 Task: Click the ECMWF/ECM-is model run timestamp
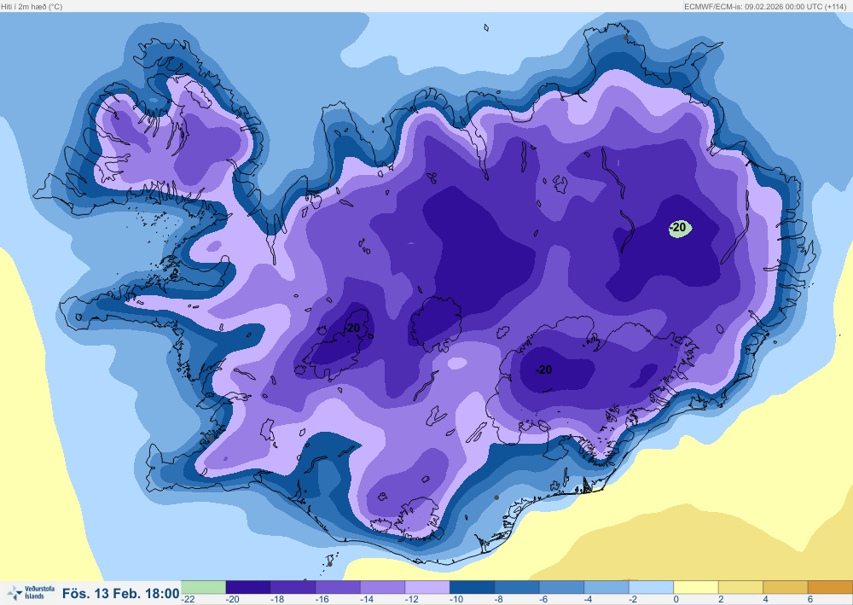[765, 7]
